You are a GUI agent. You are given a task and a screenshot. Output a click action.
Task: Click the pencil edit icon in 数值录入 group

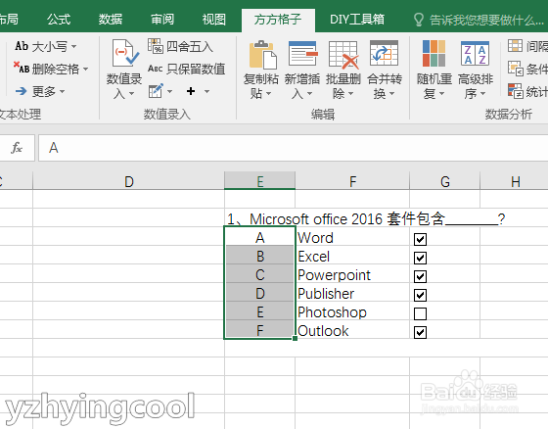tap(156, 91)
